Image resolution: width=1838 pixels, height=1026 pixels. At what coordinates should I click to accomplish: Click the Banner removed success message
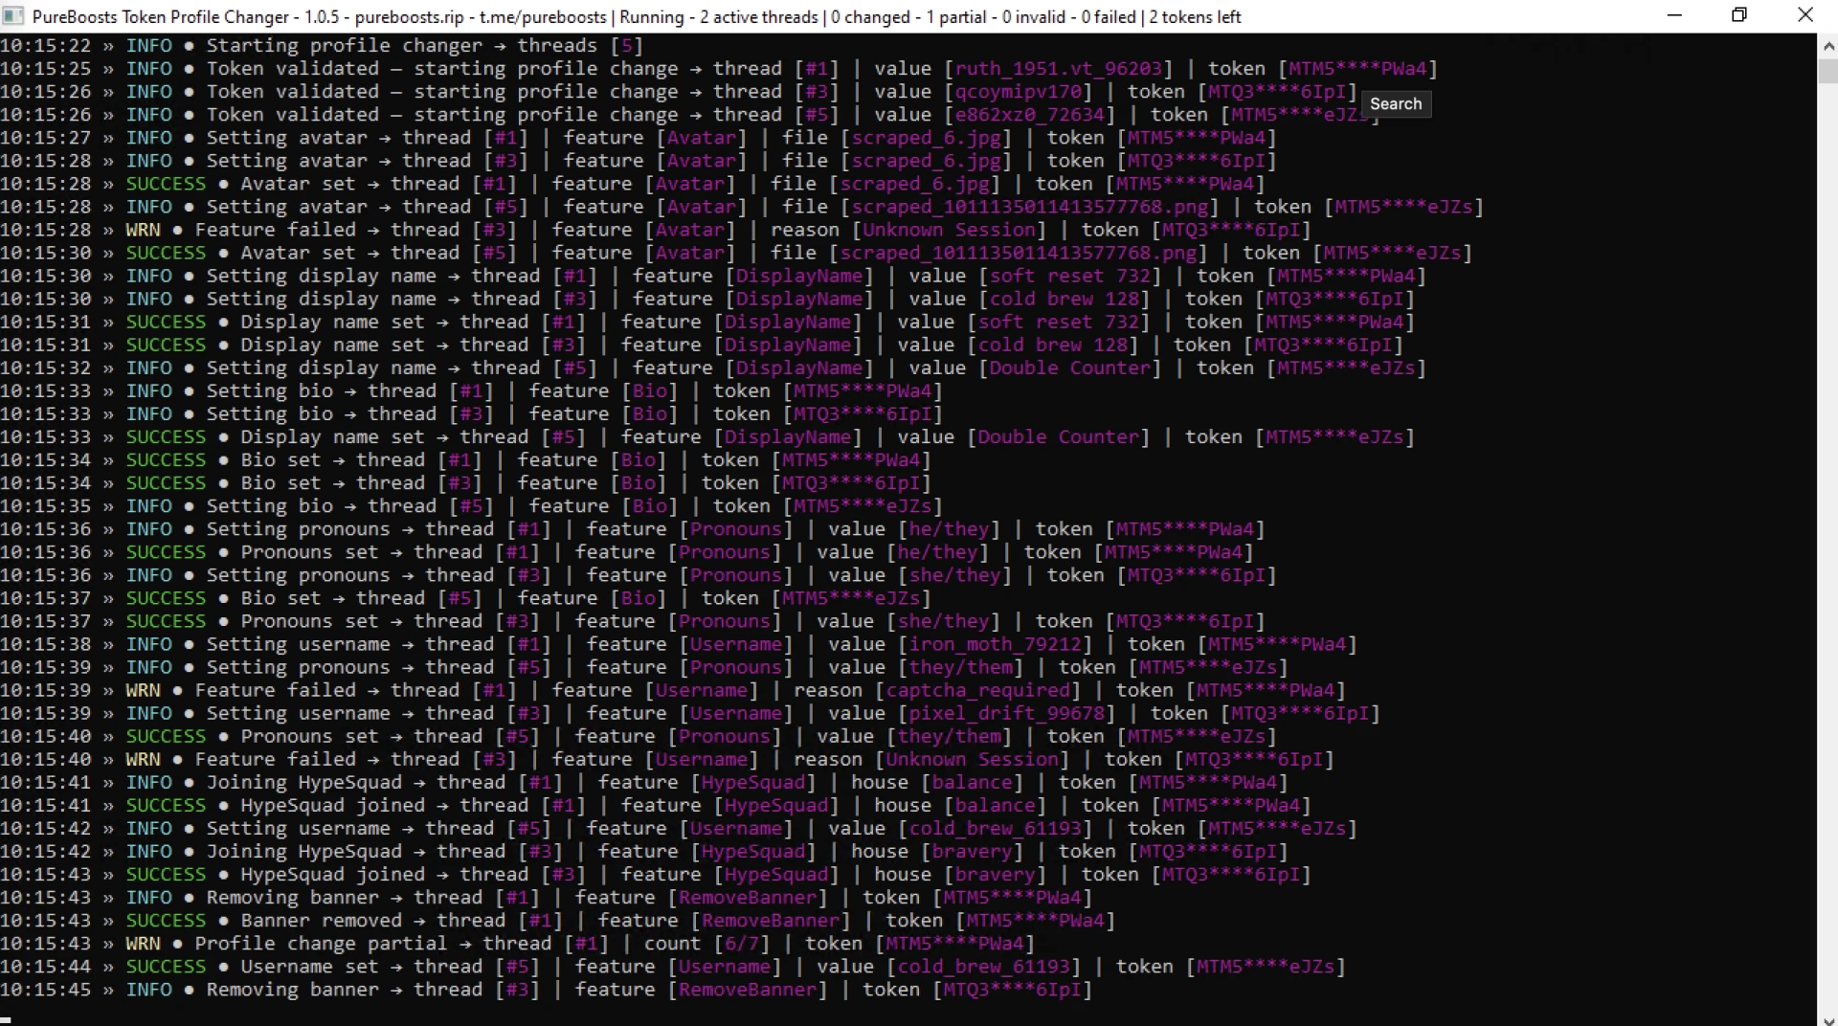point(322,921)
